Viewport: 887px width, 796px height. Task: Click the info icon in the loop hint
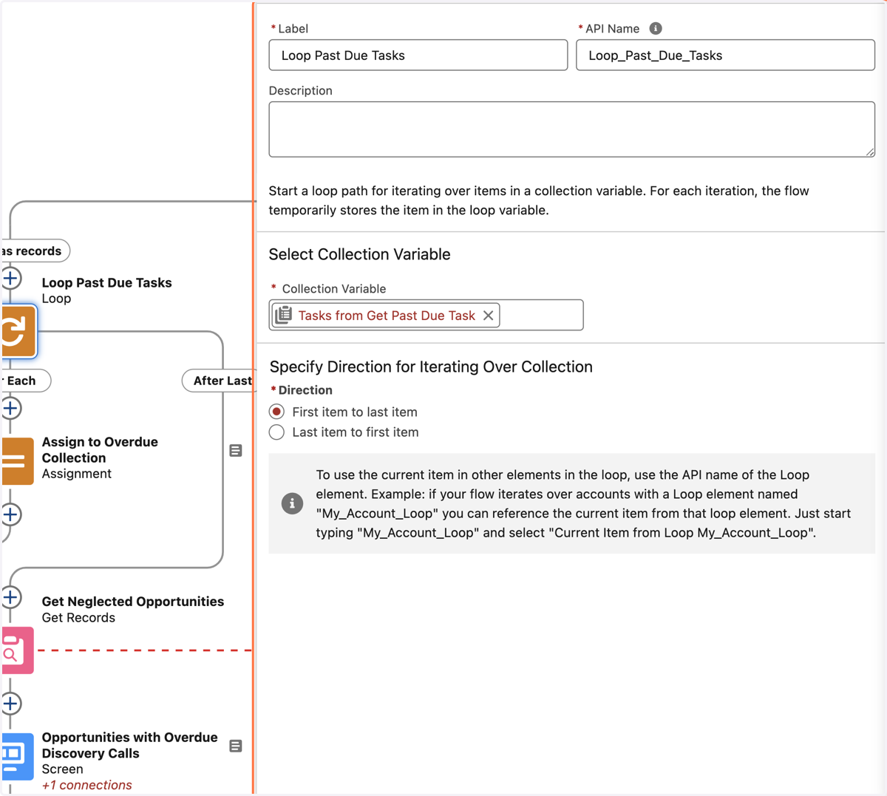point(292,504)
